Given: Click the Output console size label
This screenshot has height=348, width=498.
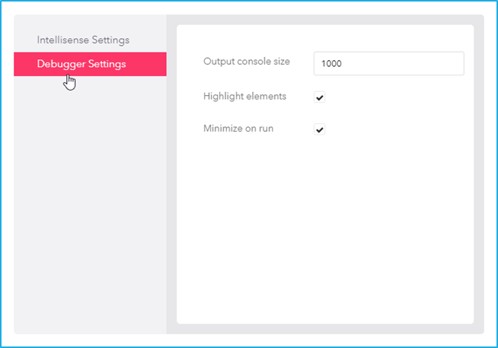Looking at the screenshot, I should point(247,61).
